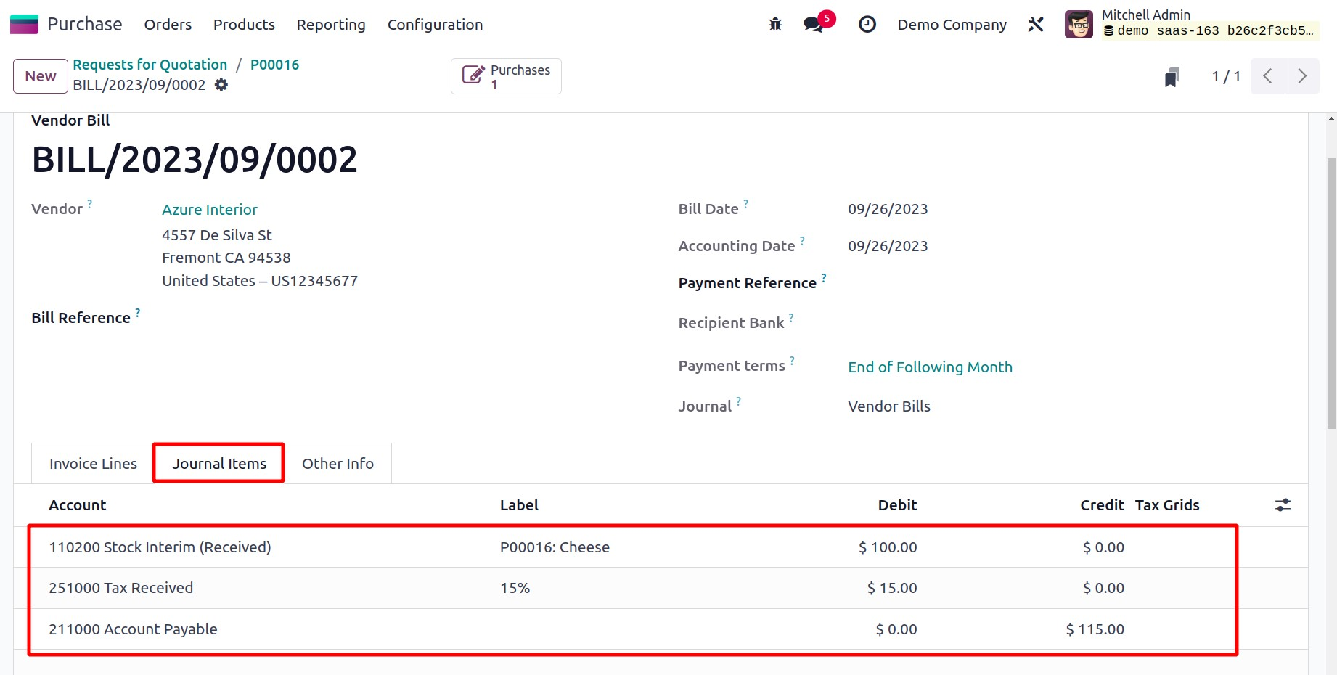1337x675 pixels.
Task: Open the activities clock icon
Action: click(867, 25)
